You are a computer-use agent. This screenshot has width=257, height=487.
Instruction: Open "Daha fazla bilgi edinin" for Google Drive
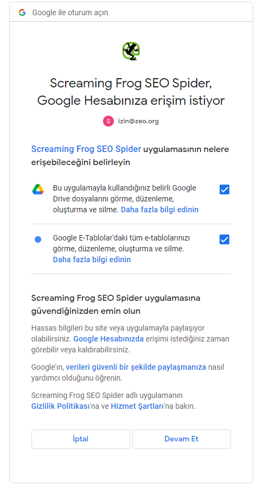pyautogui.click(x=159, y=210)
